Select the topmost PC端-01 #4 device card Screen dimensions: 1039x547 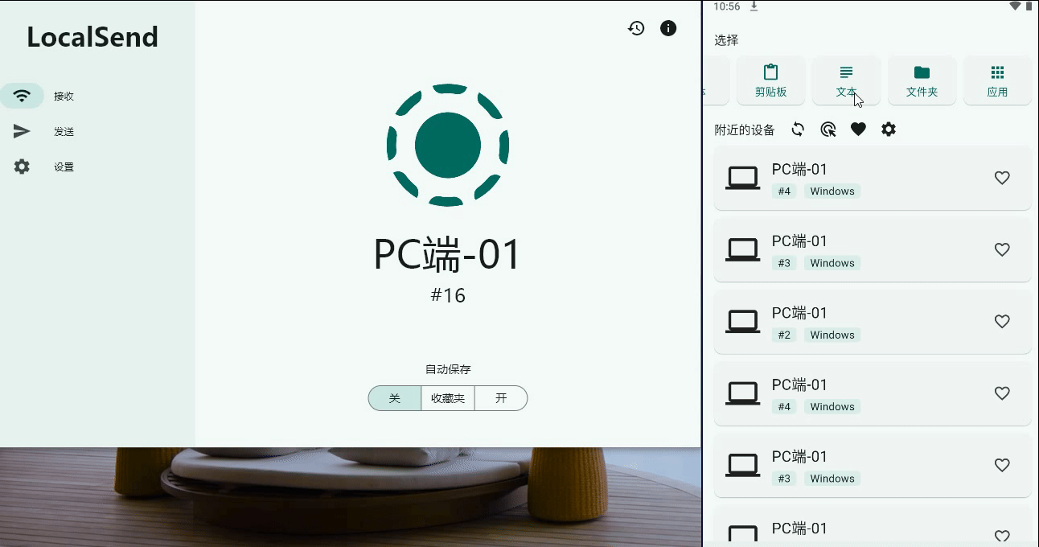(x=873, y=178)
